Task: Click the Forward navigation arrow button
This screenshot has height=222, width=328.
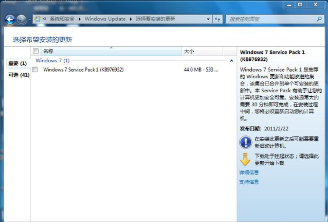Action: pyautogui.click(x=21, y=20)
